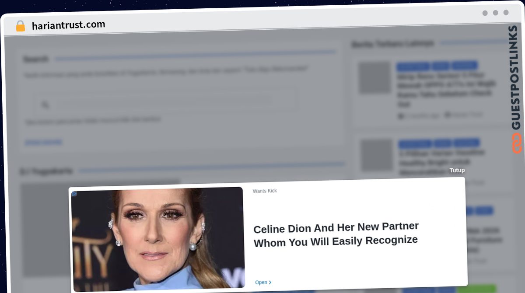Click the ad info icon on the photo corner
Viewport: 525px width, 293px height.
pyautogui.click(x=74, y=194)
